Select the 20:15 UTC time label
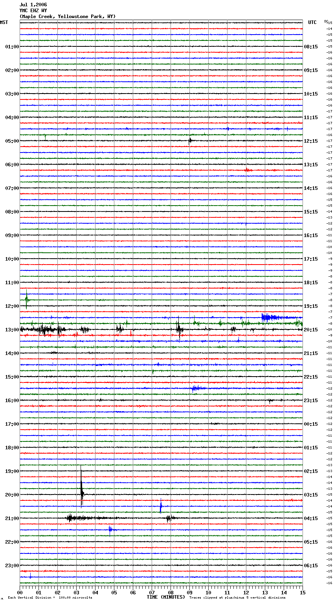This screenshot has width=334, height=603. pos(311,330)
